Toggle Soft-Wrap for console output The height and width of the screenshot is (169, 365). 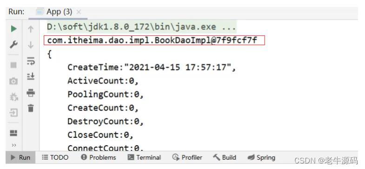tap(31, 61)
